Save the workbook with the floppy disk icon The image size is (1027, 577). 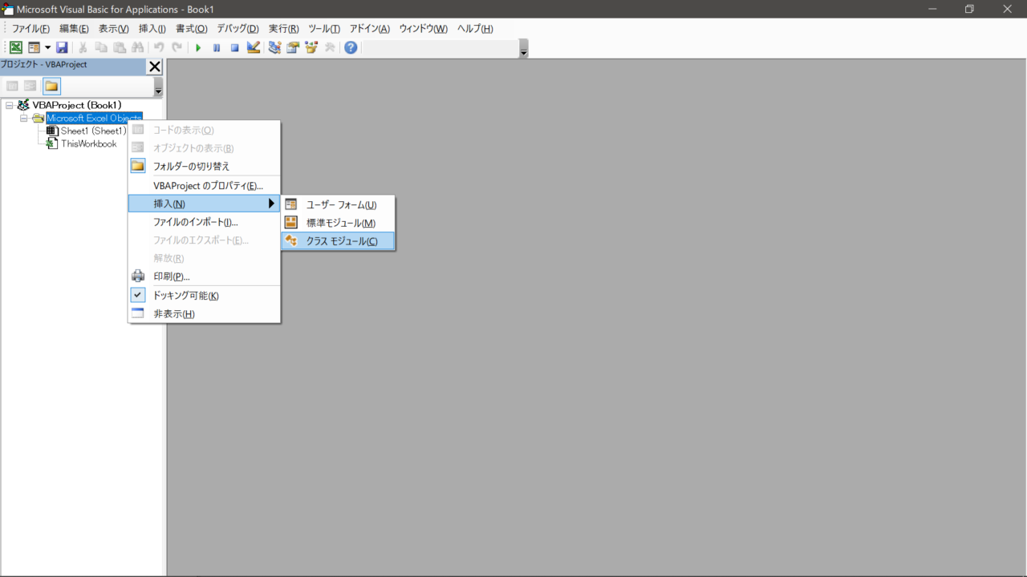[62, 47]
